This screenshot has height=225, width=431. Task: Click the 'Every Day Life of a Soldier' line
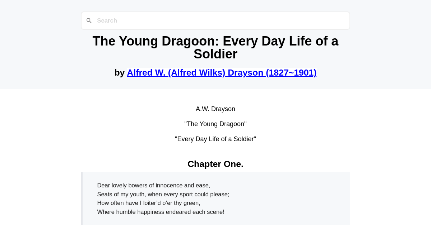[215, 139]
